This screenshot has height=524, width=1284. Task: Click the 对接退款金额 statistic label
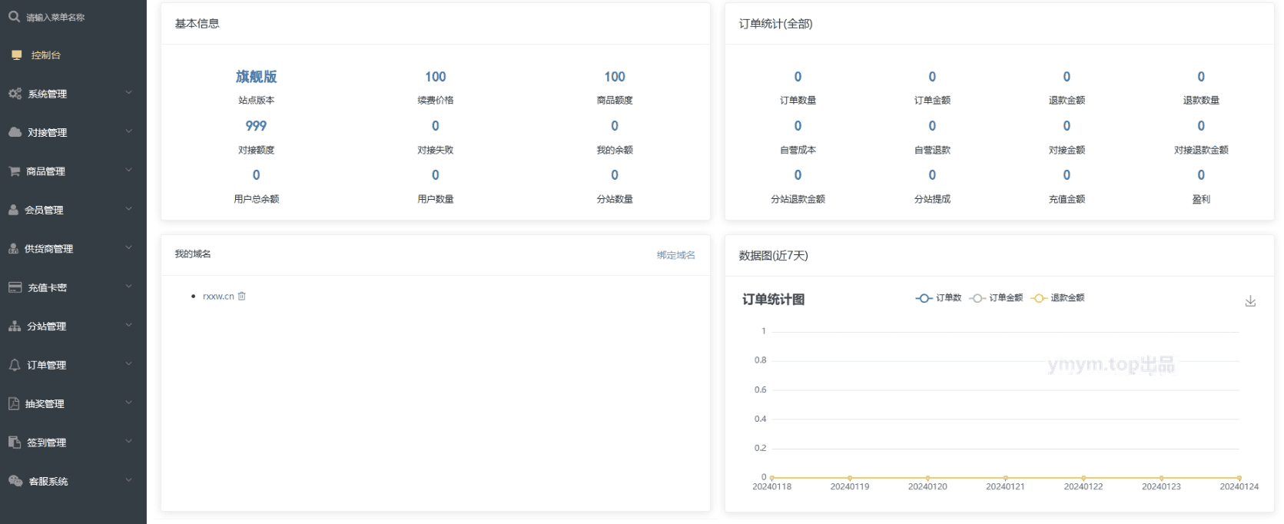coord(1201,150)
